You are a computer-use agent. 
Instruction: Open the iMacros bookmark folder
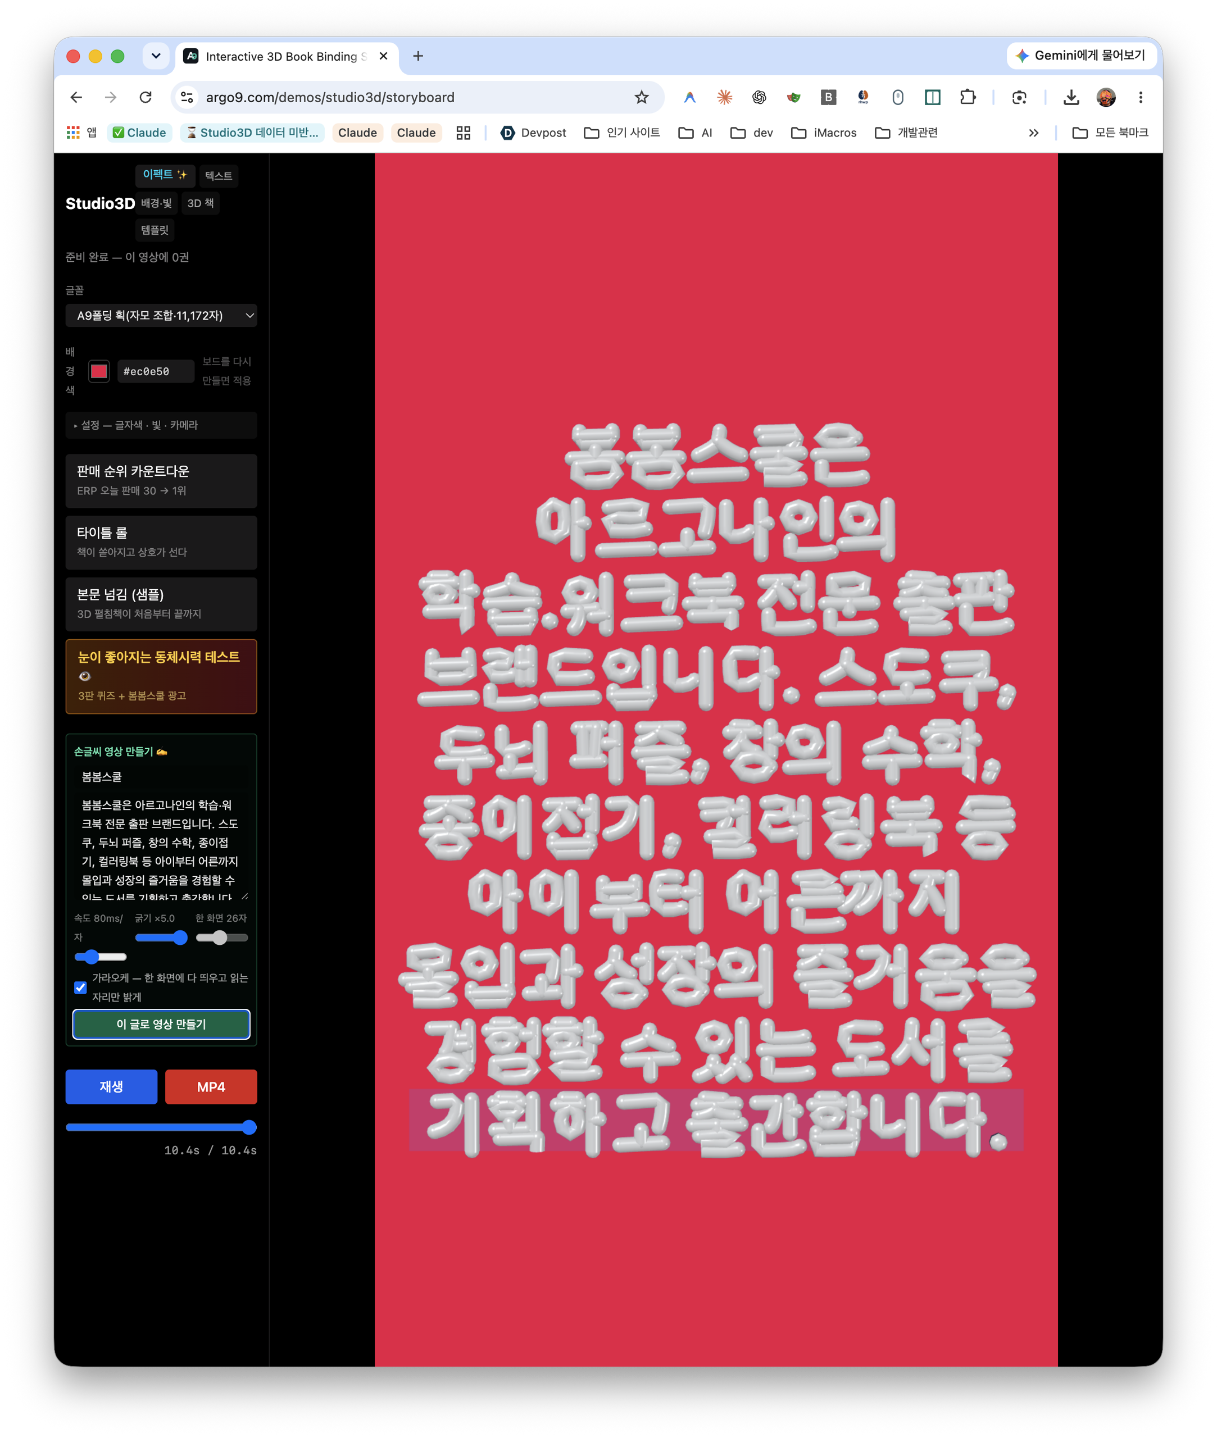(824, 133)
